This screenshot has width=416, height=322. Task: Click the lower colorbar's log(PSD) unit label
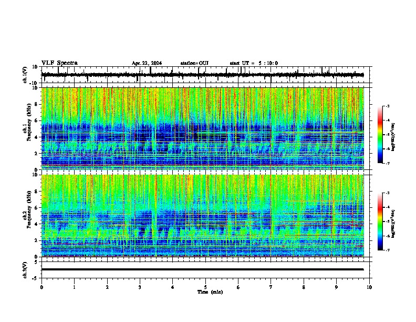393,223
